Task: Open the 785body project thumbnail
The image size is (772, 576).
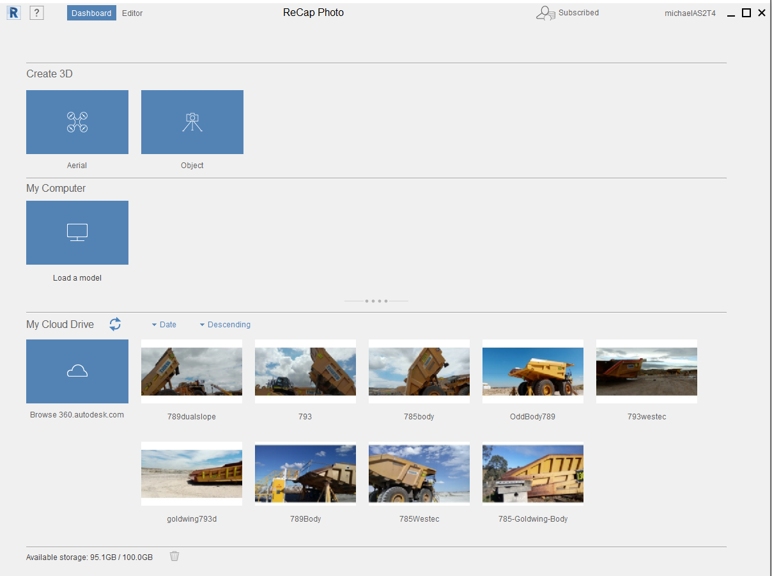Action: (419, 371)
